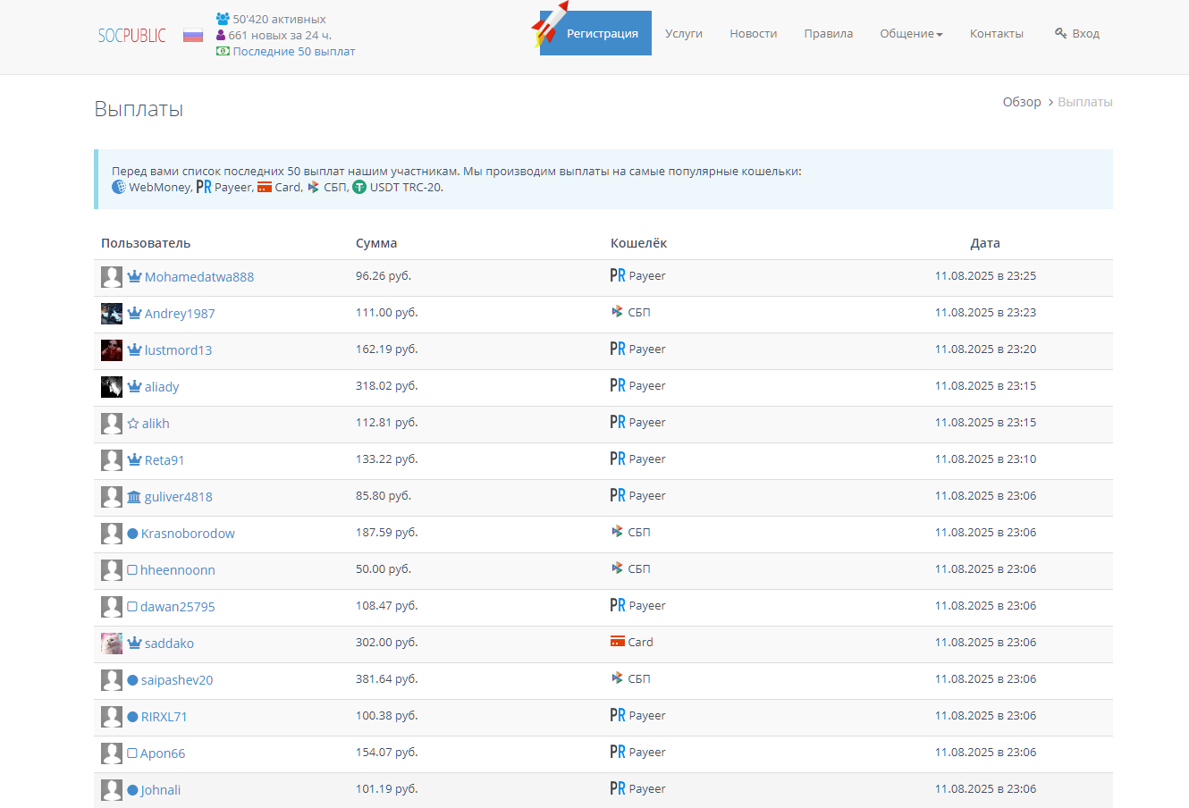
Task: Open the Услуги menu item
Action: coord(684,34)
